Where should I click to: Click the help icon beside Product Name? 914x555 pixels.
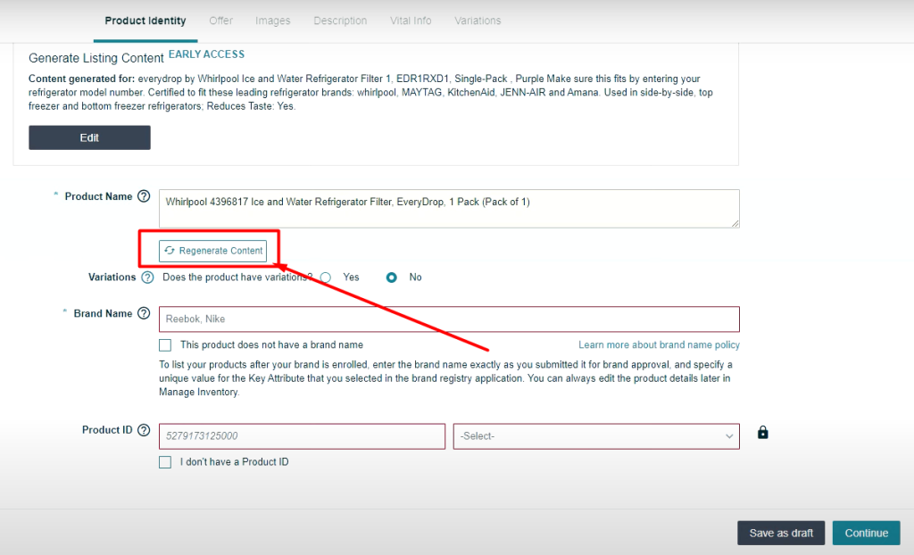click(x=144, y=196)
